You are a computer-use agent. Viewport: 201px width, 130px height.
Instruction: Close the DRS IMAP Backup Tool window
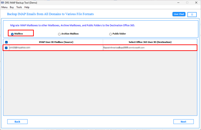(196, 3)
